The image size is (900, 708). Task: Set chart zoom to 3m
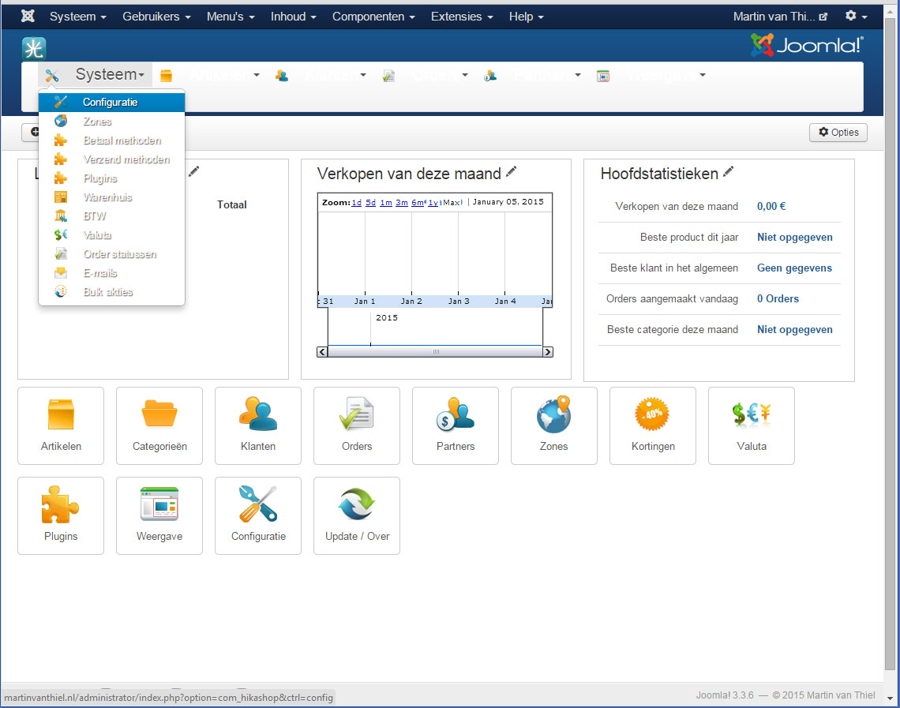(x=402, y=203)
